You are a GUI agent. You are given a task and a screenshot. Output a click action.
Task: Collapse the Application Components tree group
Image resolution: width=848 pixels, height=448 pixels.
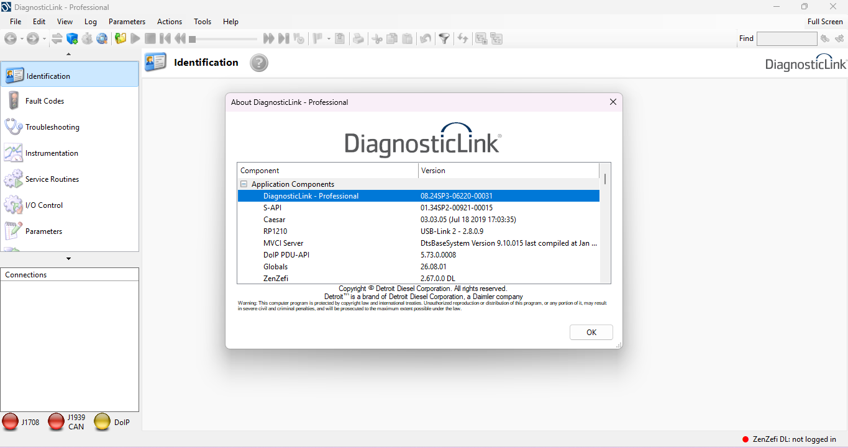pos(244,184)
